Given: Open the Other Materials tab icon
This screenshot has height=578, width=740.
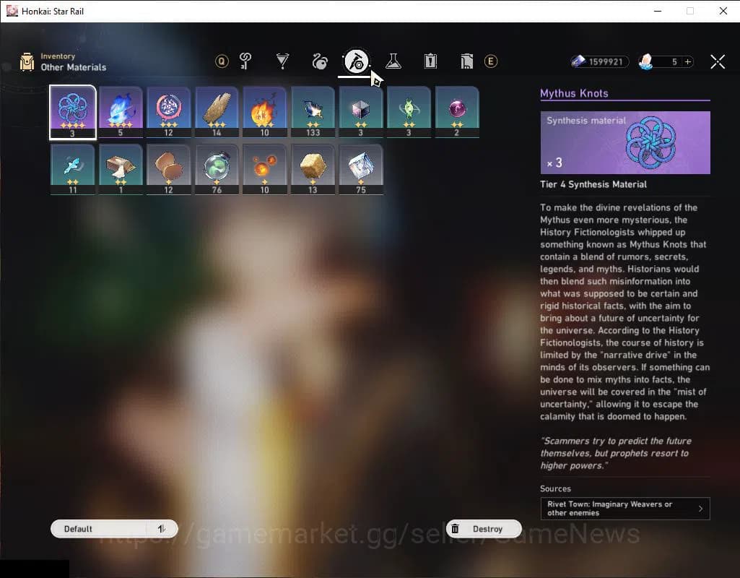Looking at the screenshot, I should click(356, 61).
